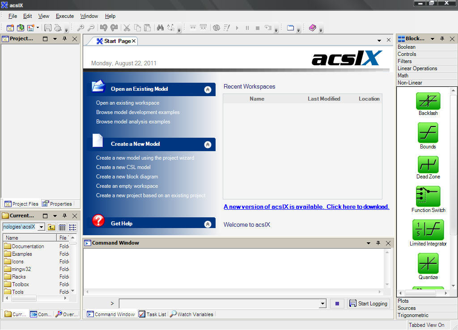The width and height of the screenshot is (458, 330).
Task: Select the Backlash block
Action: [428, 104]
